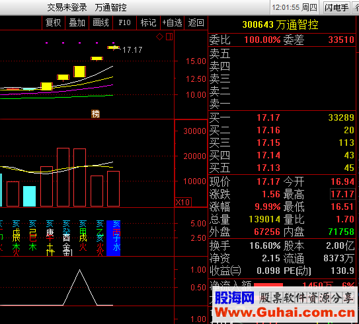
Task: Click the 最低 value 16.51
Action: pyautogui.click(x=342, y=207)
